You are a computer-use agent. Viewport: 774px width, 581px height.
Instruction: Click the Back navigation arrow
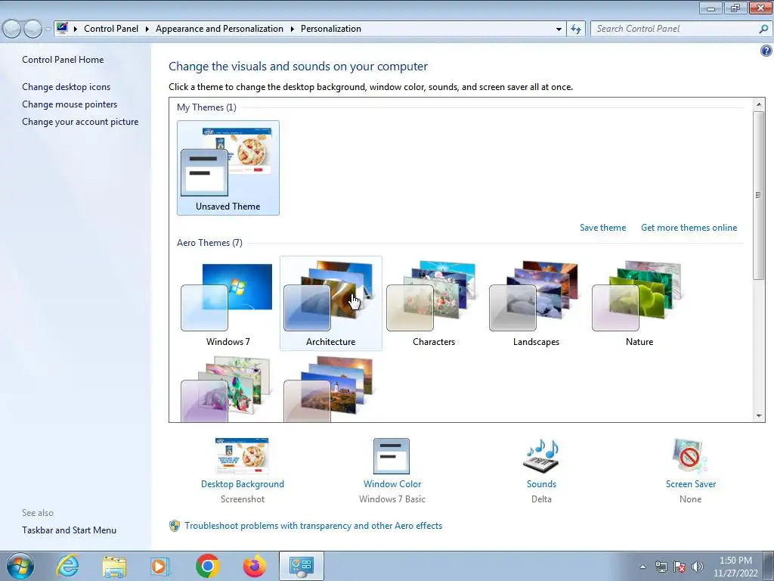pyautogui.click(x=12, y=30)
